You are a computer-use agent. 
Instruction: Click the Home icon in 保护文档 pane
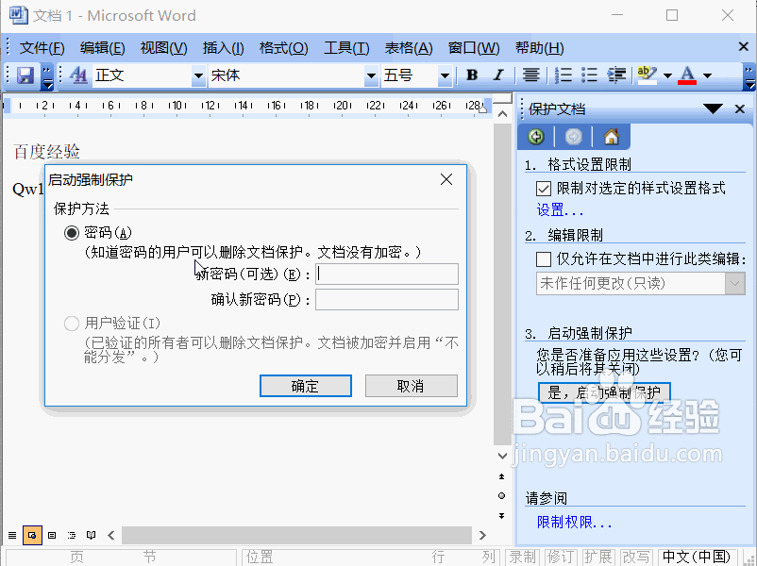point(610,136)
